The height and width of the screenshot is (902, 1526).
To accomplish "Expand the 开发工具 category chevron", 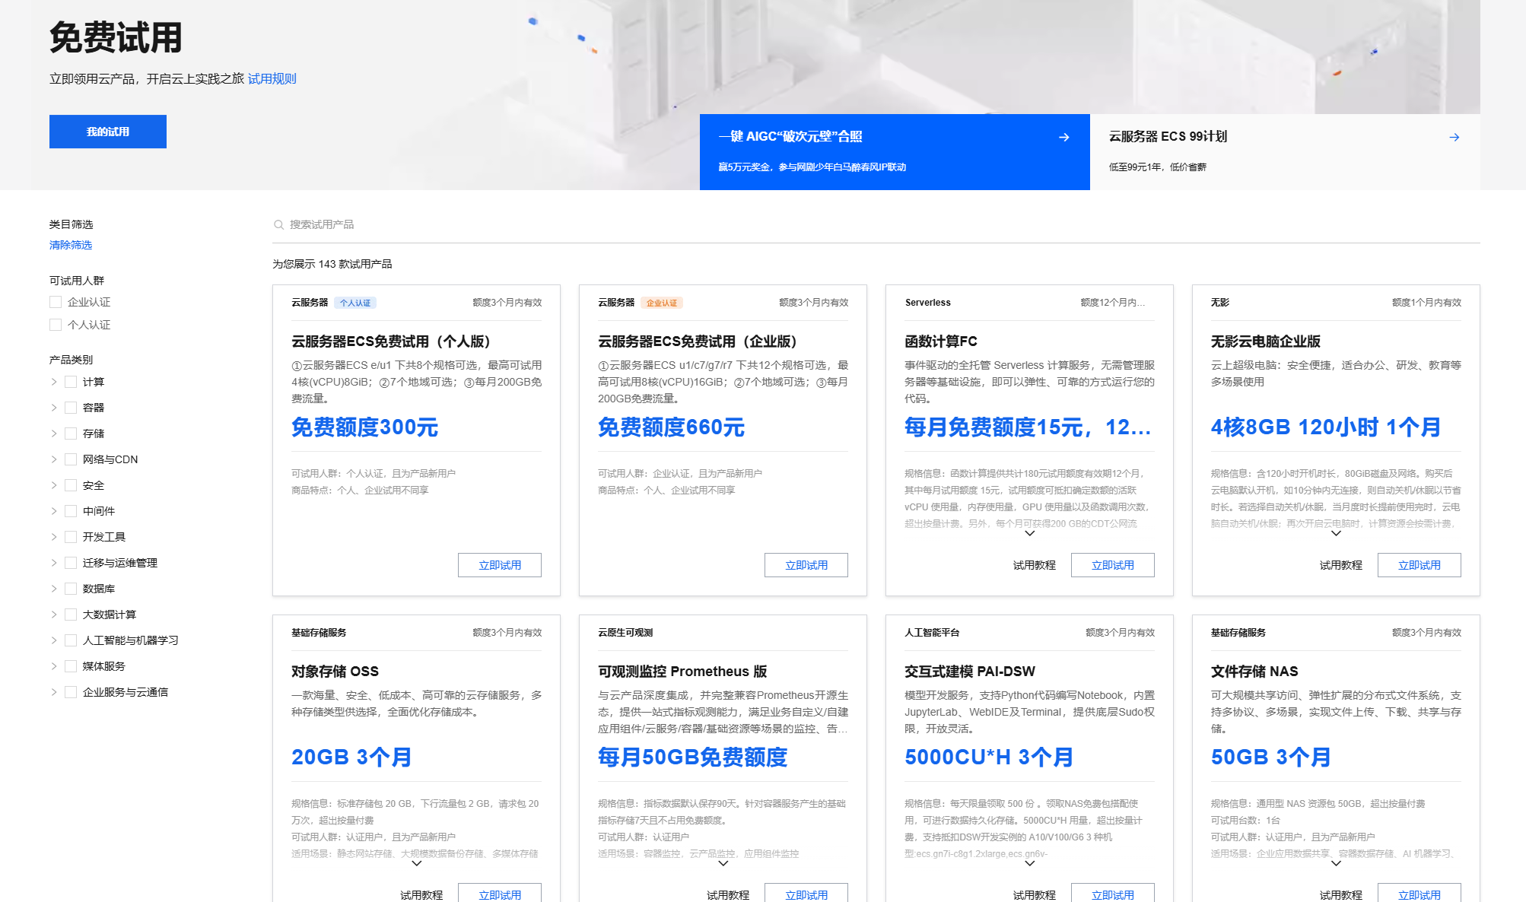I will click(54, 537).
